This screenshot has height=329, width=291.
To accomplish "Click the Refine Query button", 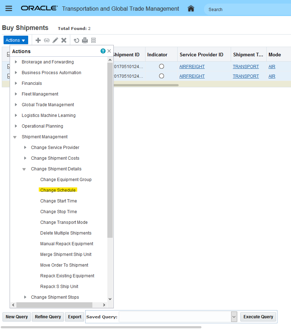I will click(48, 317).
